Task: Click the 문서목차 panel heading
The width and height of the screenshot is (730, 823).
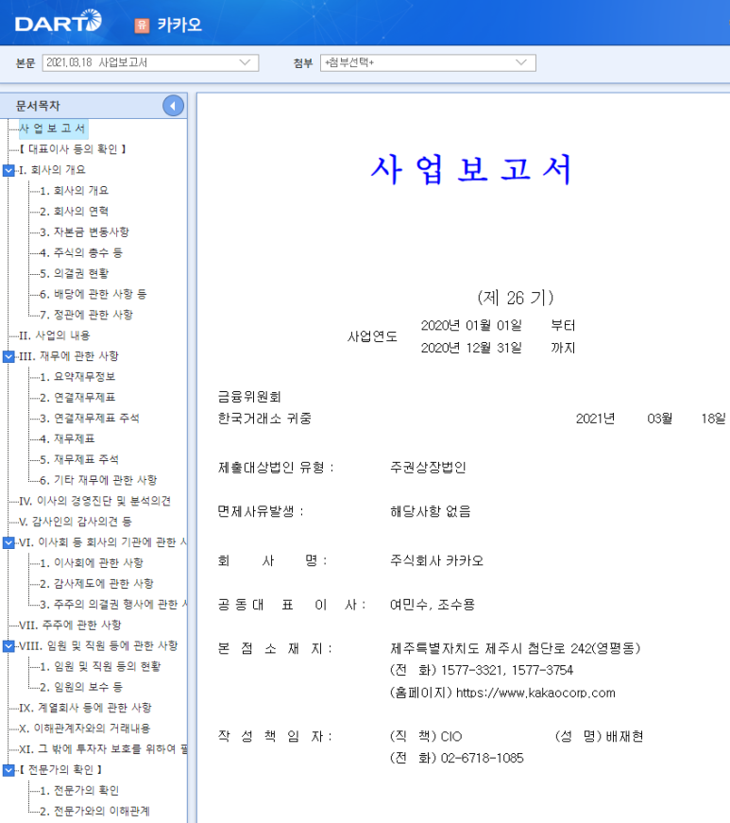Action: pyautogui.click(x=38, y=106)
